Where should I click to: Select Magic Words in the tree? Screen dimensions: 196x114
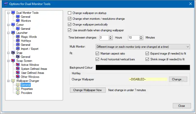(x=29, y=37)
